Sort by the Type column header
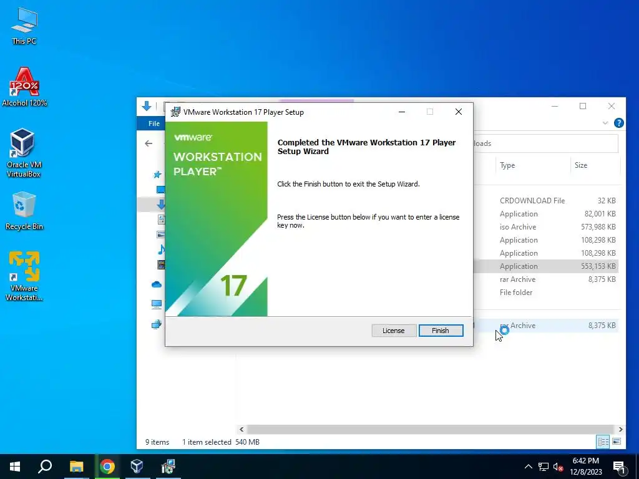Image resolution: width=639 pixels, height=479 pixels. 533,165
